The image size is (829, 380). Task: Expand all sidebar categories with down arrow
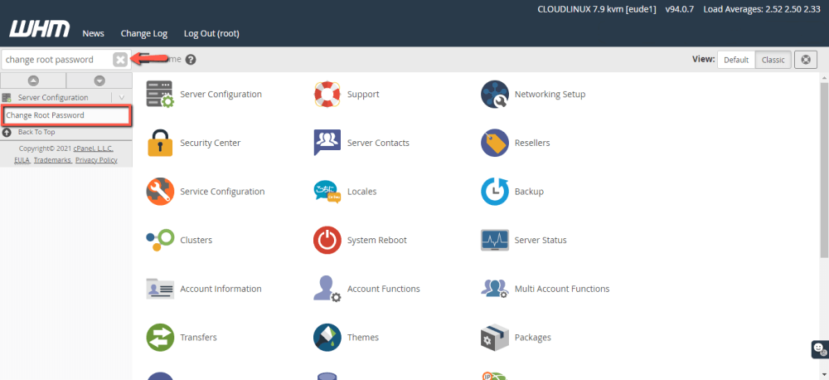coord(99,80)
